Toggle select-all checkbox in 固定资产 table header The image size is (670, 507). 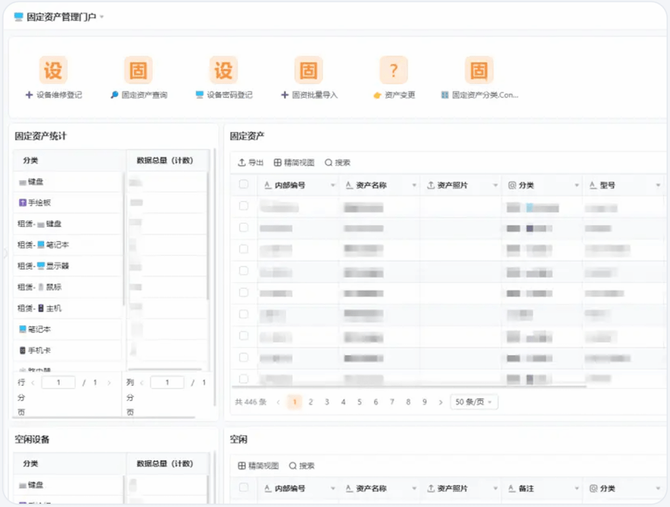[243, 185]
